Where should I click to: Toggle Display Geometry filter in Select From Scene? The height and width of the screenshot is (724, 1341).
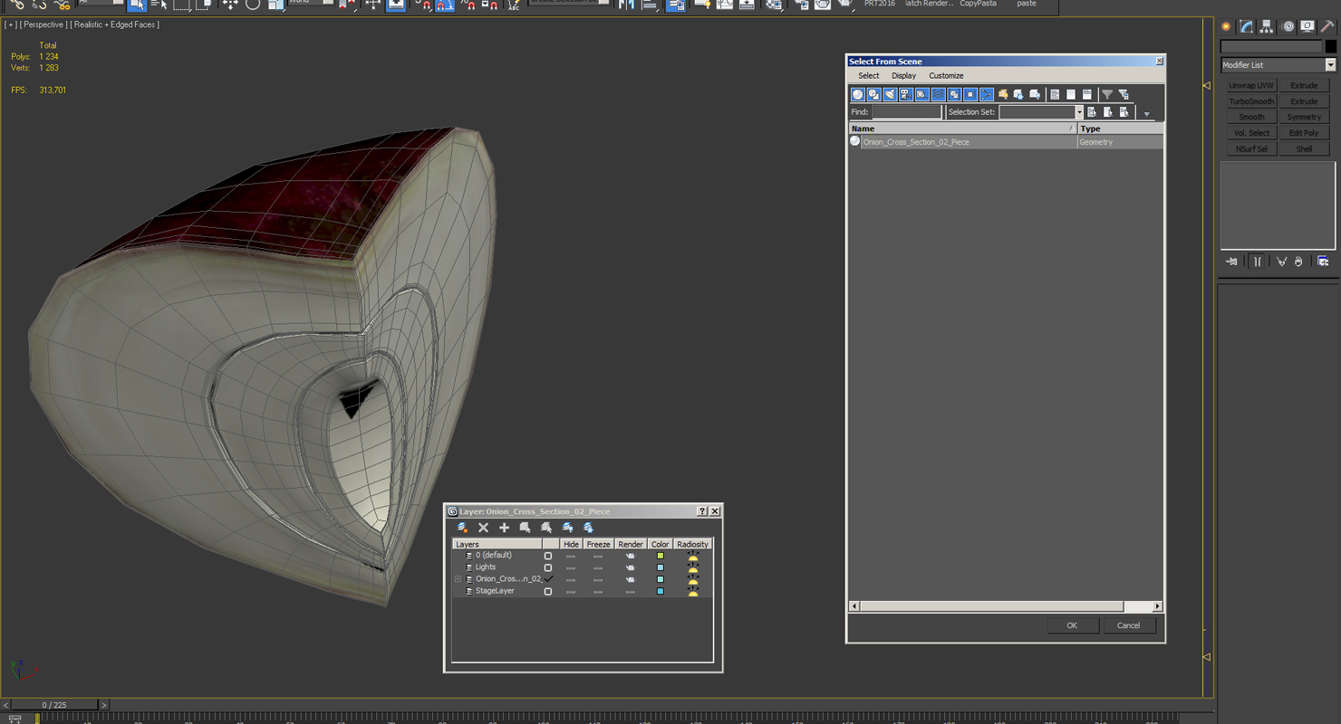(857, 94)
